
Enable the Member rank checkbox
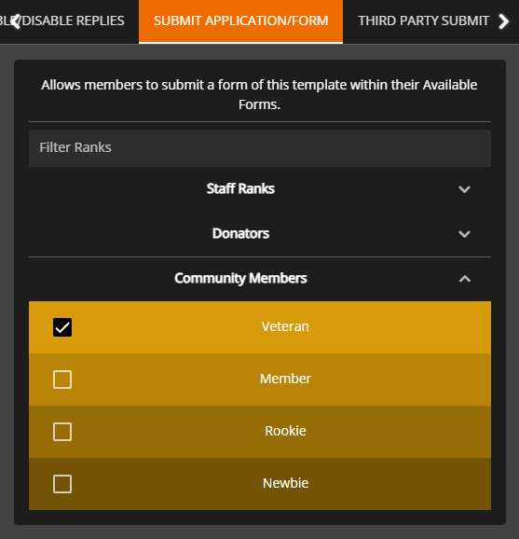point(62,380)
